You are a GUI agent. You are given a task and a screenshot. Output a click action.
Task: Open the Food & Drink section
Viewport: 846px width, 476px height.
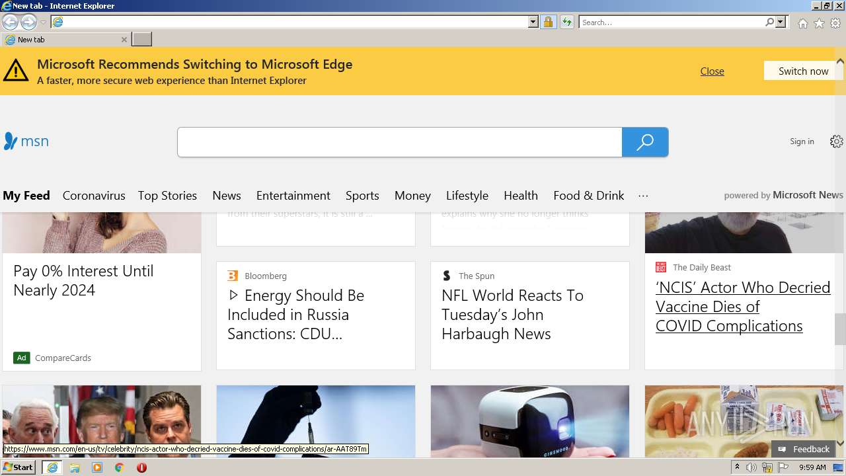click(589, 196)
